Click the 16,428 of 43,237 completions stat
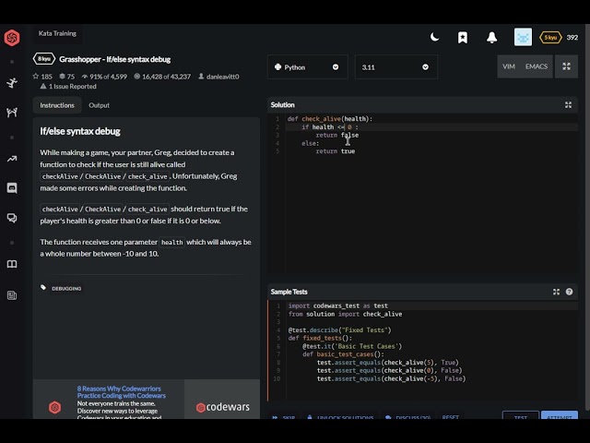This screenshot has height=443, width=590. 162,77
